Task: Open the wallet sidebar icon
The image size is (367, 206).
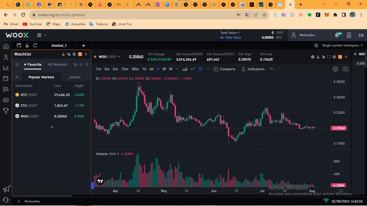Action: tap(6, 78)
